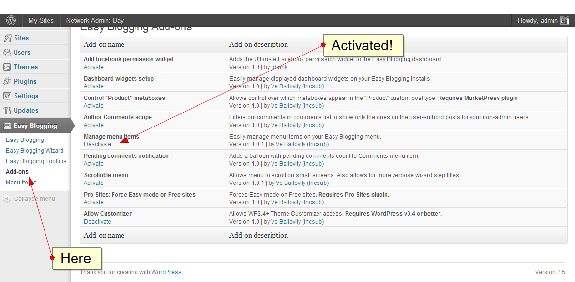Click the Easy Blogging menu icon

tap(7, 126)
